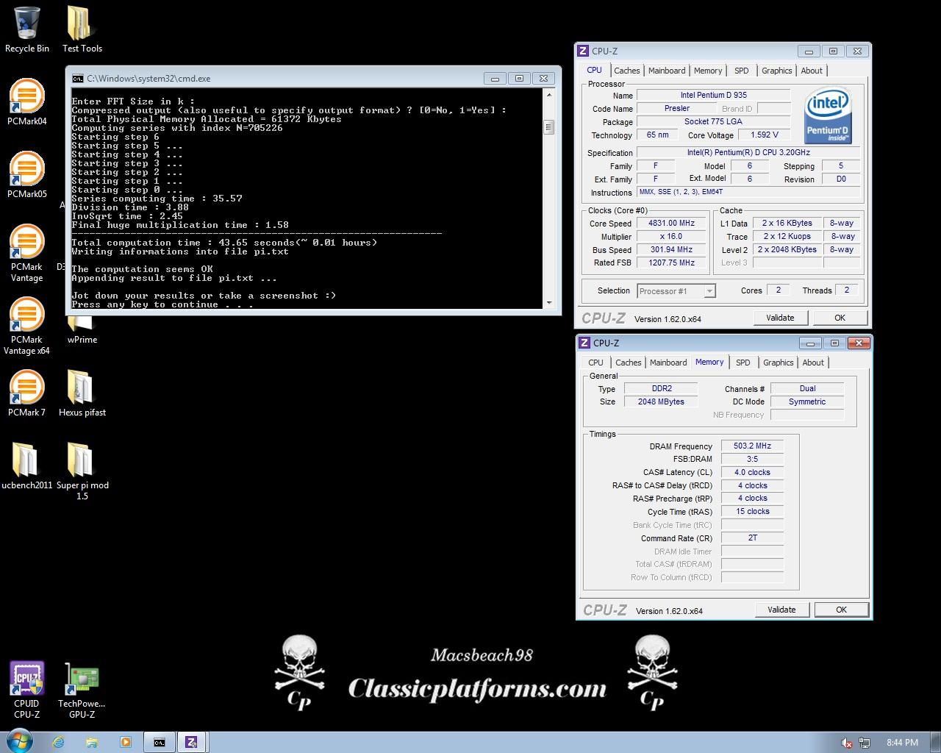This screenshot has height=753, width=941.
Task: Select Caches tab in lower CPU-Z window
Action: (x=628, y=363)
